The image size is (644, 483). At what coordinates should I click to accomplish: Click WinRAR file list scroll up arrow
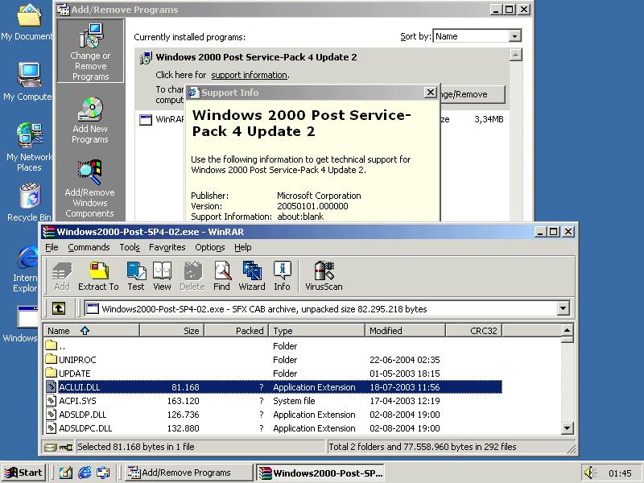[567, 330]
